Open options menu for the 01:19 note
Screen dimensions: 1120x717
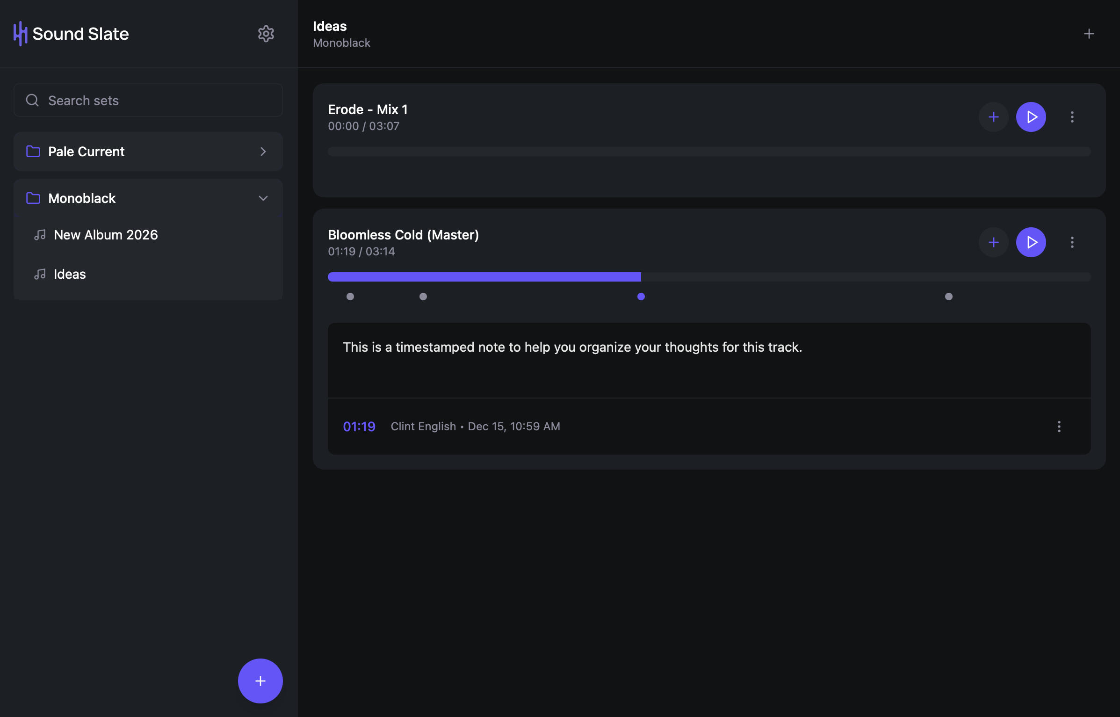tap(1059, 426)
